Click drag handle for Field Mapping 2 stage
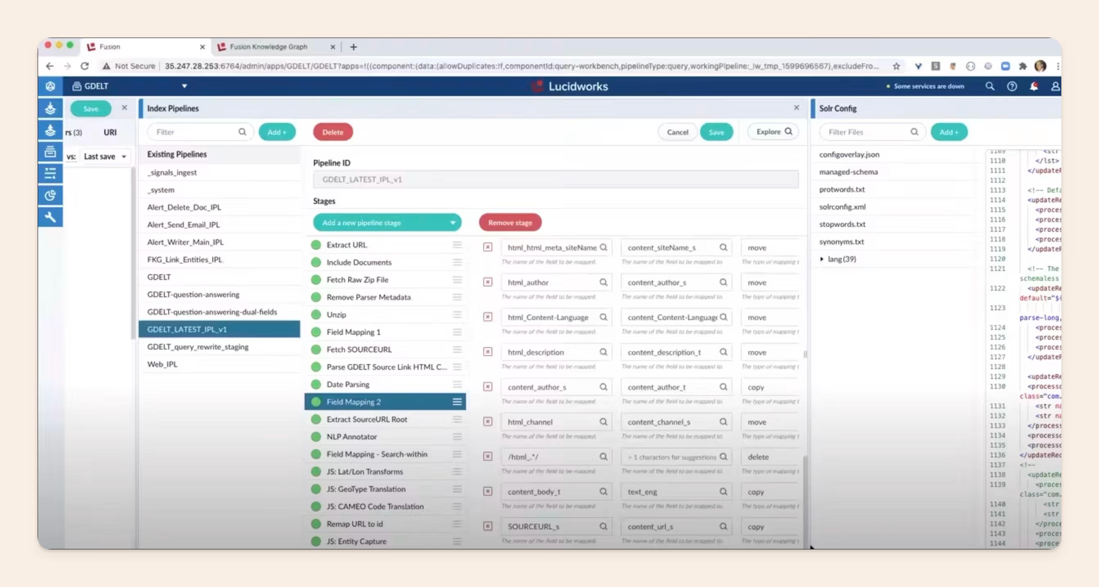Screen dimensions: 1099x587 pyautogui.click(x=457, y=401)
